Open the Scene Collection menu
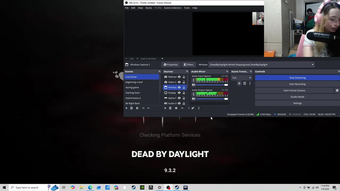340x191 pixels. click(173, 8)
